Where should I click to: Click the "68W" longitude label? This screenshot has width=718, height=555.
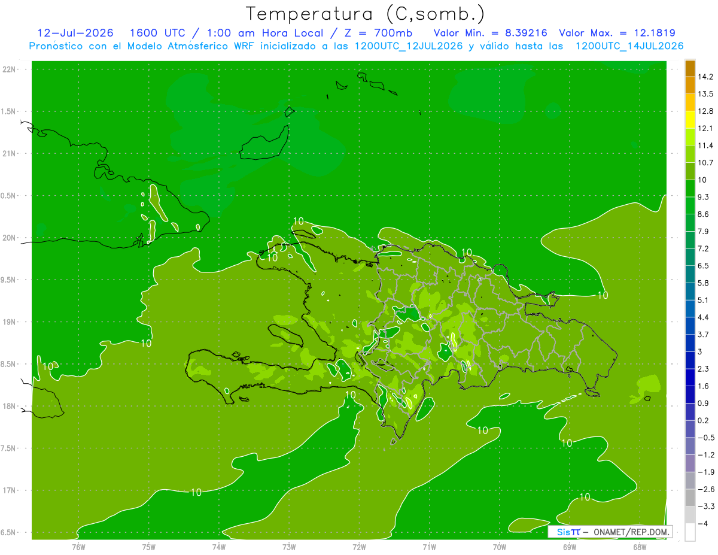(639, 547)
